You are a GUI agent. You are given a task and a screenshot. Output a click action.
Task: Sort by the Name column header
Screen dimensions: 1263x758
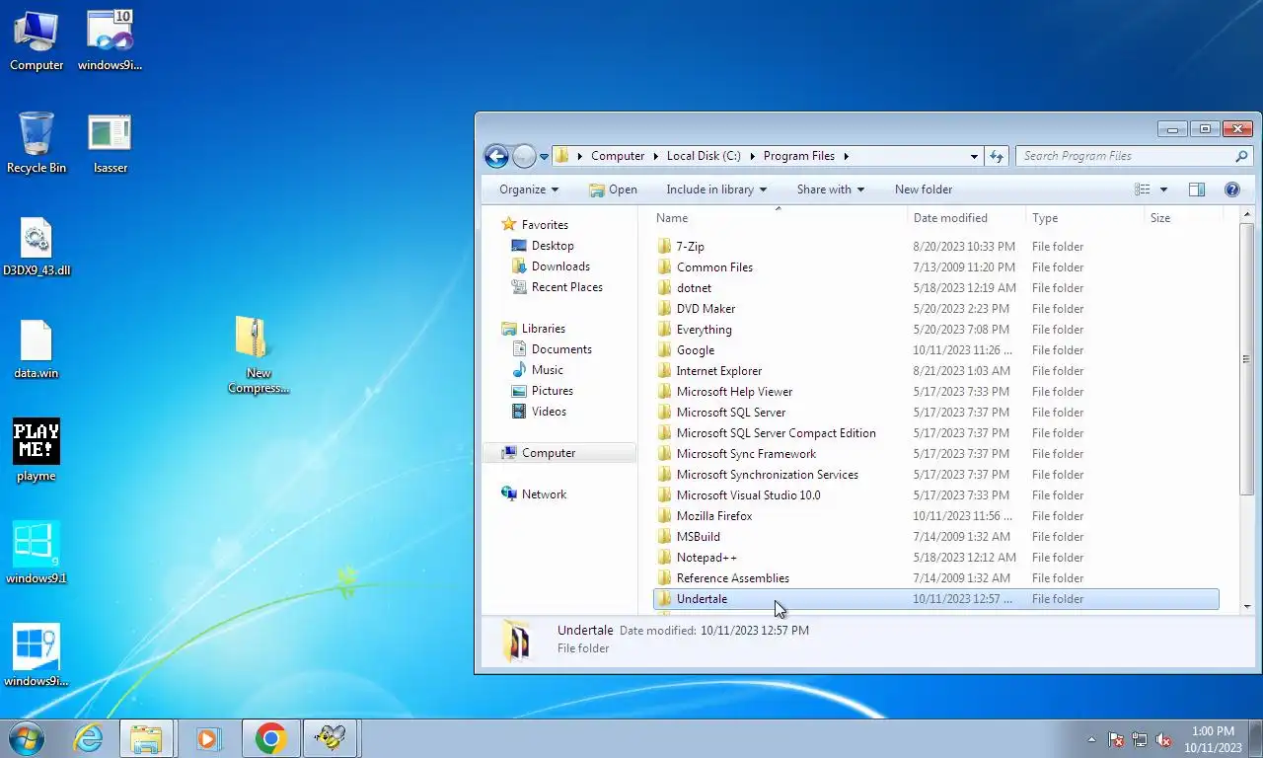tap(780, 218)
